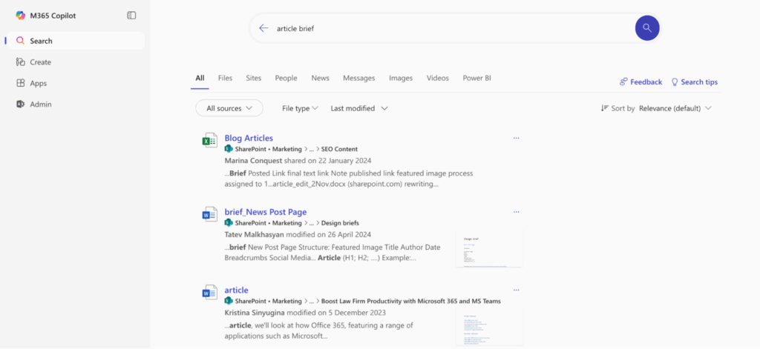This screenshot has height=349, width=760.
Task: Open the Last modified filter dropdown
Action: (x=359, y=108)
